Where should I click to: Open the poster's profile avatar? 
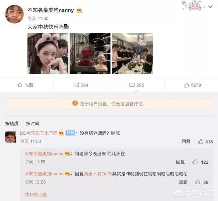(x=14, y=14)
